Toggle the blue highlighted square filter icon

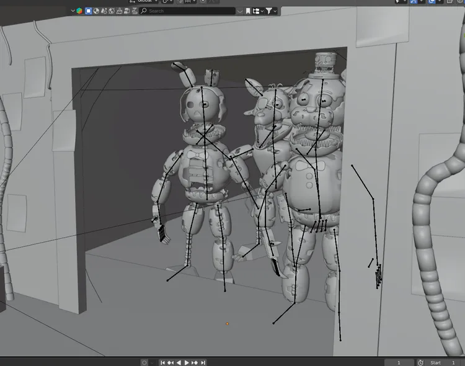coord(89,11)
